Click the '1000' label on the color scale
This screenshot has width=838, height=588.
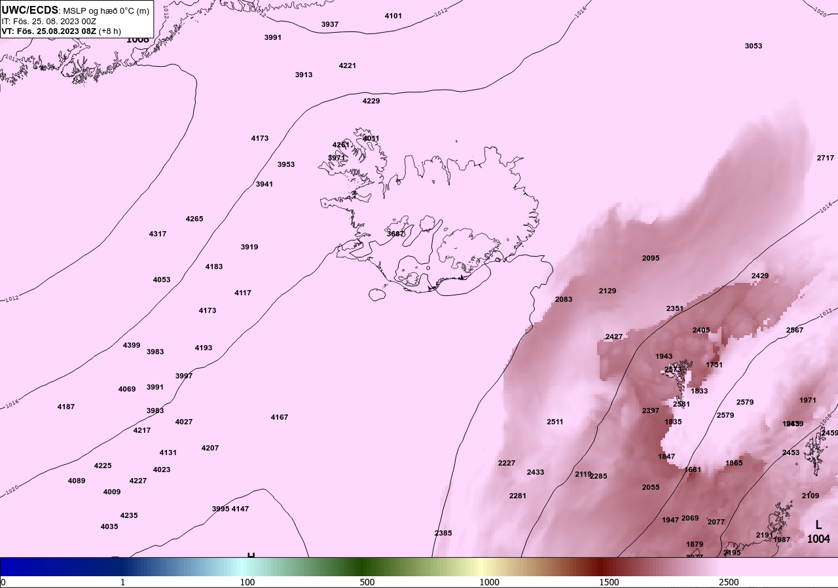(x=489, y=582)
